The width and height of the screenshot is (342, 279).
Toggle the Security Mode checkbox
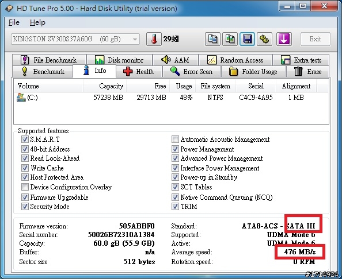coord(25,206)
